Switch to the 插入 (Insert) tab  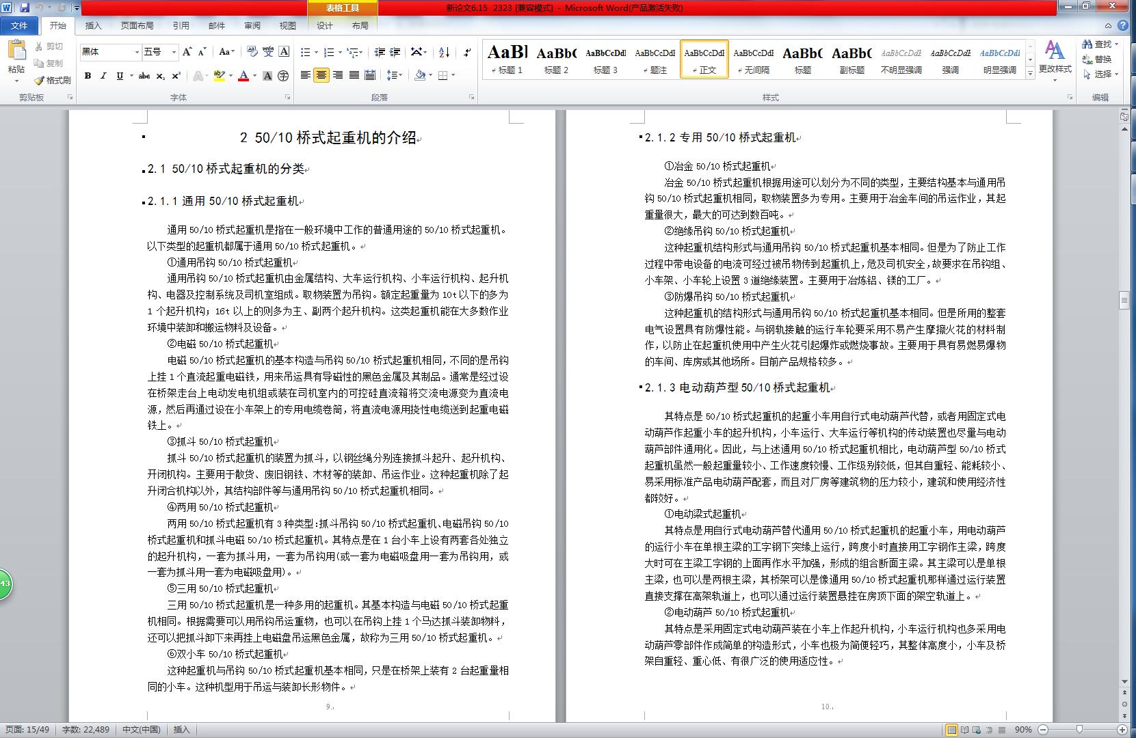pyautogui.click(x=93, y=26)
